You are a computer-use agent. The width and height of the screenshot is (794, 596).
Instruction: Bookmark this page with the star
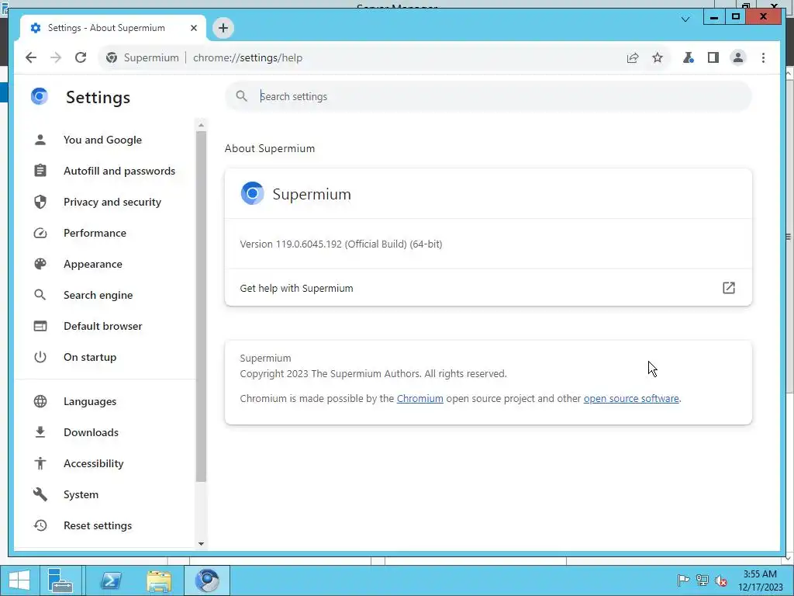coord(658,57)
